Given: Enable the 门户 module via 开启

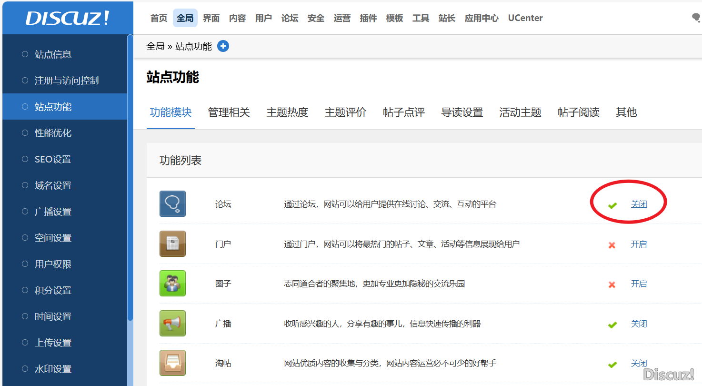Looking at the screenshot, I should point(639,244).
